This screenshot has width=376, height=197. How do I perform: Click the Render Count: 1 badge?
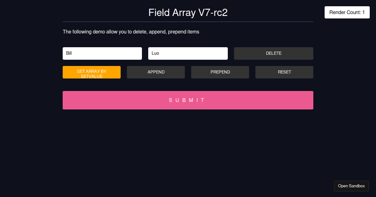coord(347,12)
